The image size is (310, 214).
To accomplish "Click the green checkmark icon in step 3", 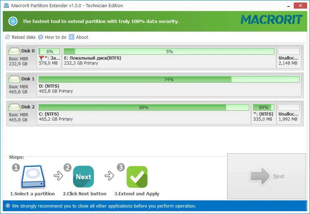I will coord(137,177).
